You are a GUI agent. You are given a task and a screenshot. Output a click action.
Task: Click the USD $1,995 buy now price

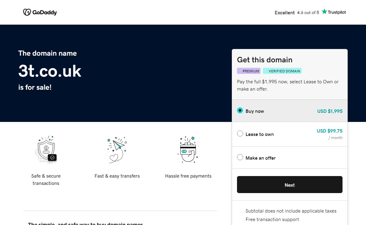pos(330,111)
